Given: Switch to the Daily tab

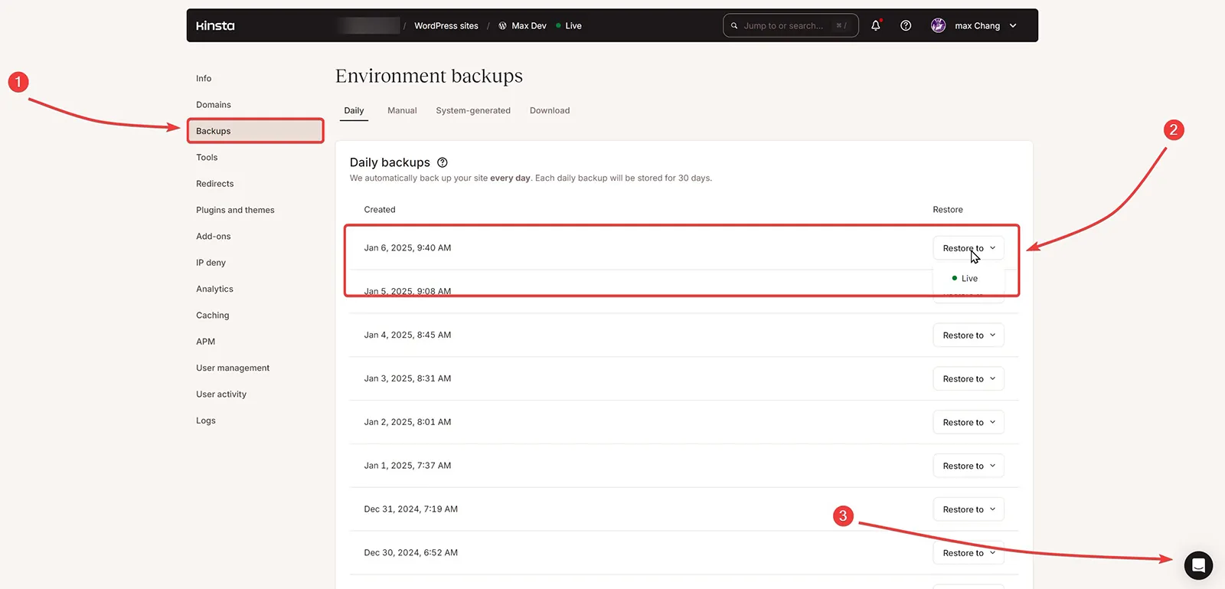Looking at the screenshot, I should pos(354,110).
